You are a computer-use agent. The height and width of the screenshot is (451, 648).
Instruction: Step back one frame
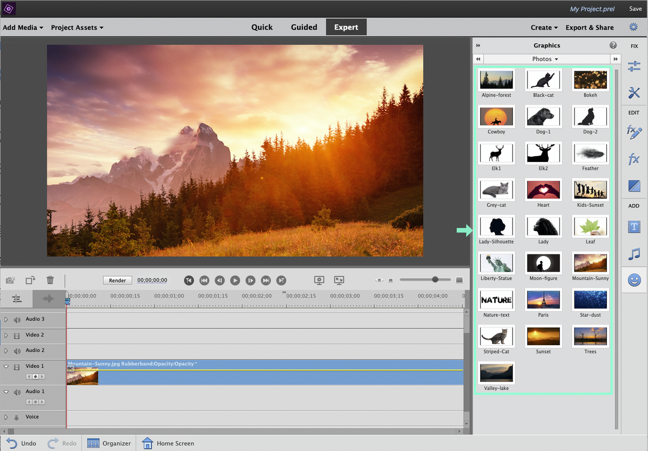pos(219,280)
